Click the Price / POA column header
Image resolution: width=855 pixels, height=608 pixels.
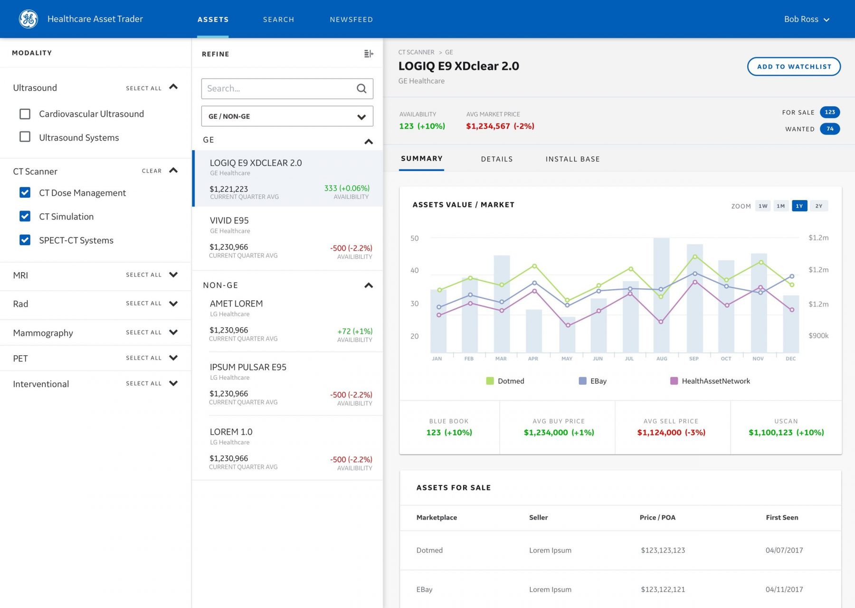point(657,517)
